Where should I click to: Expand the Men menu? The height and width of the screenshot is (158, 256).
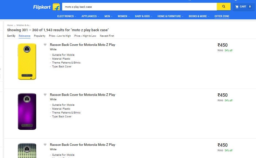(108, 16)
